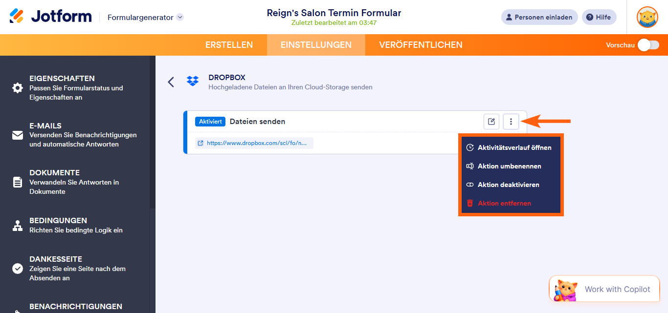Click the profile avatar picture
This screenshot has width=668, height=313.
pyautogui.click(x=647, y=17)
